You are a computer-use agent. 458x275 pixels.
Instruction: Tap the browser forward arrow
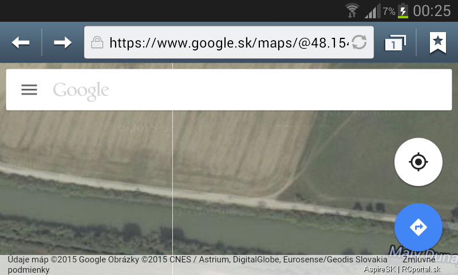pos(62,42)
